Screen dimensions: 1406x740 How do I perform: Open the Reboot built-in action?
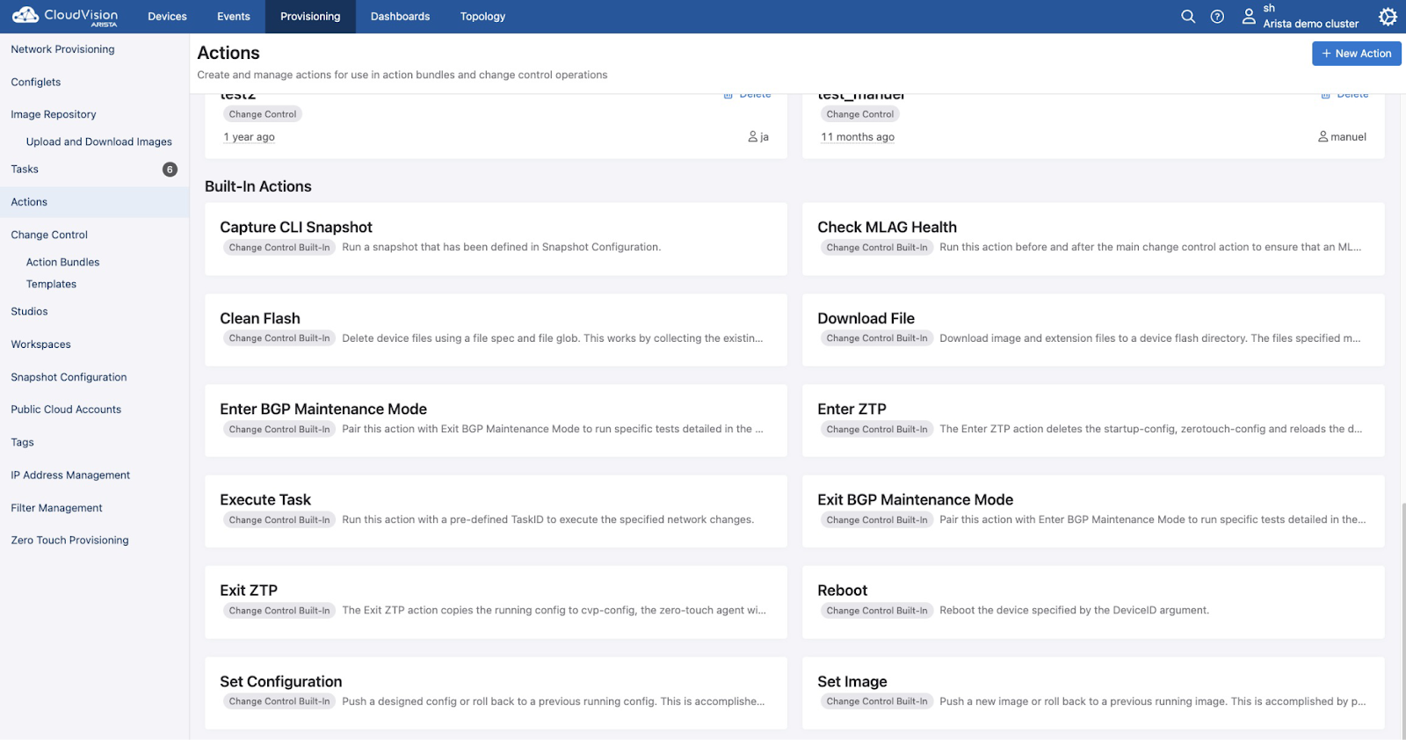pyautogui.click(x=1092, y=601)
